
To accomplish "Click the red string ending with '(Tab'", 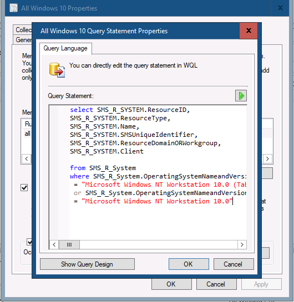I will coord(164,185).
